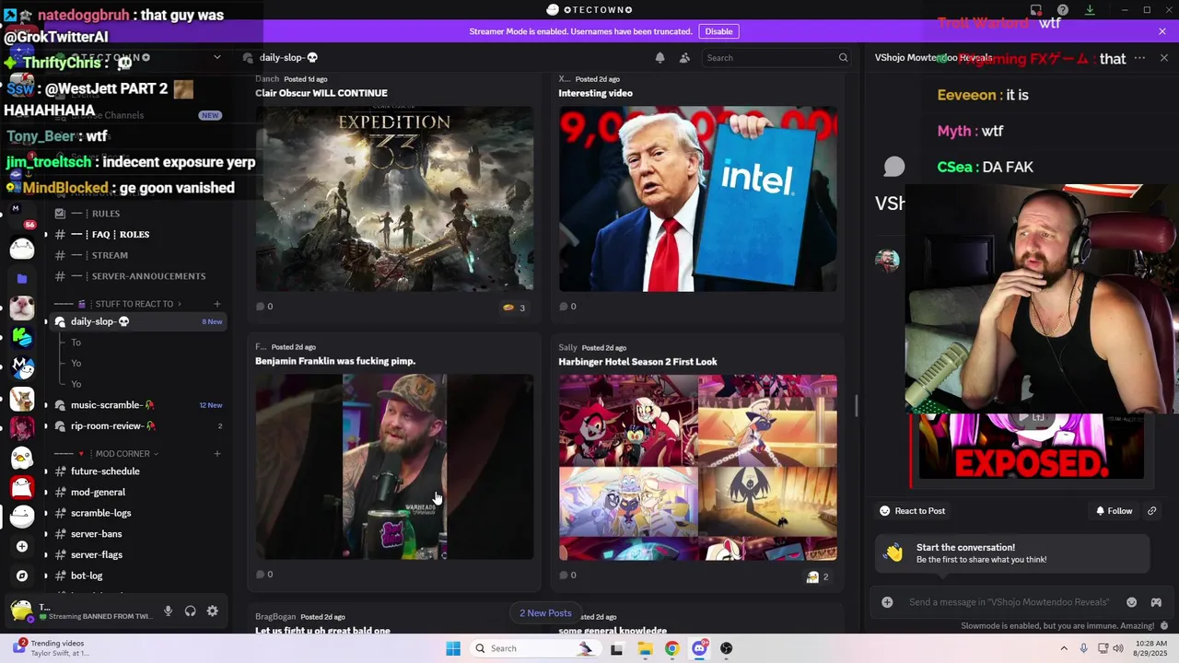Disable Streamer Mode button
This screenshot has width=1179, height=663.
point(718,31)
